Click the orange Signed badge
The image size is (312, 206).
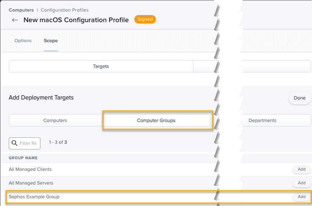pyautogui.click(x=145, y=20)
